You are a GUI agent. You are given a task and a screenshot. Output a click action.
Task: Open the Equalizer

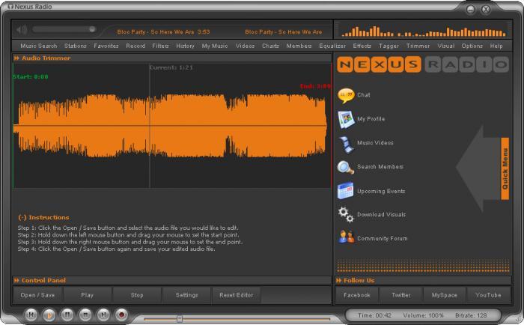pos(332,46)
